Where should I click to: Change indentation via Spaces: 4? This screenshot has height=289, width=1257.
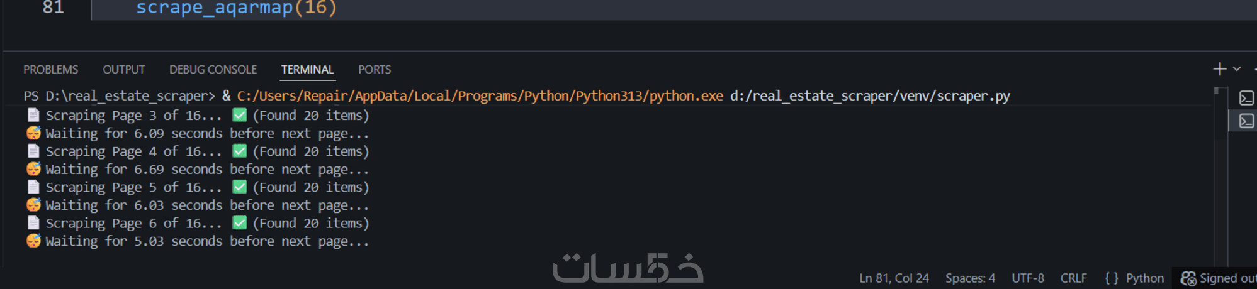[970, 278]
